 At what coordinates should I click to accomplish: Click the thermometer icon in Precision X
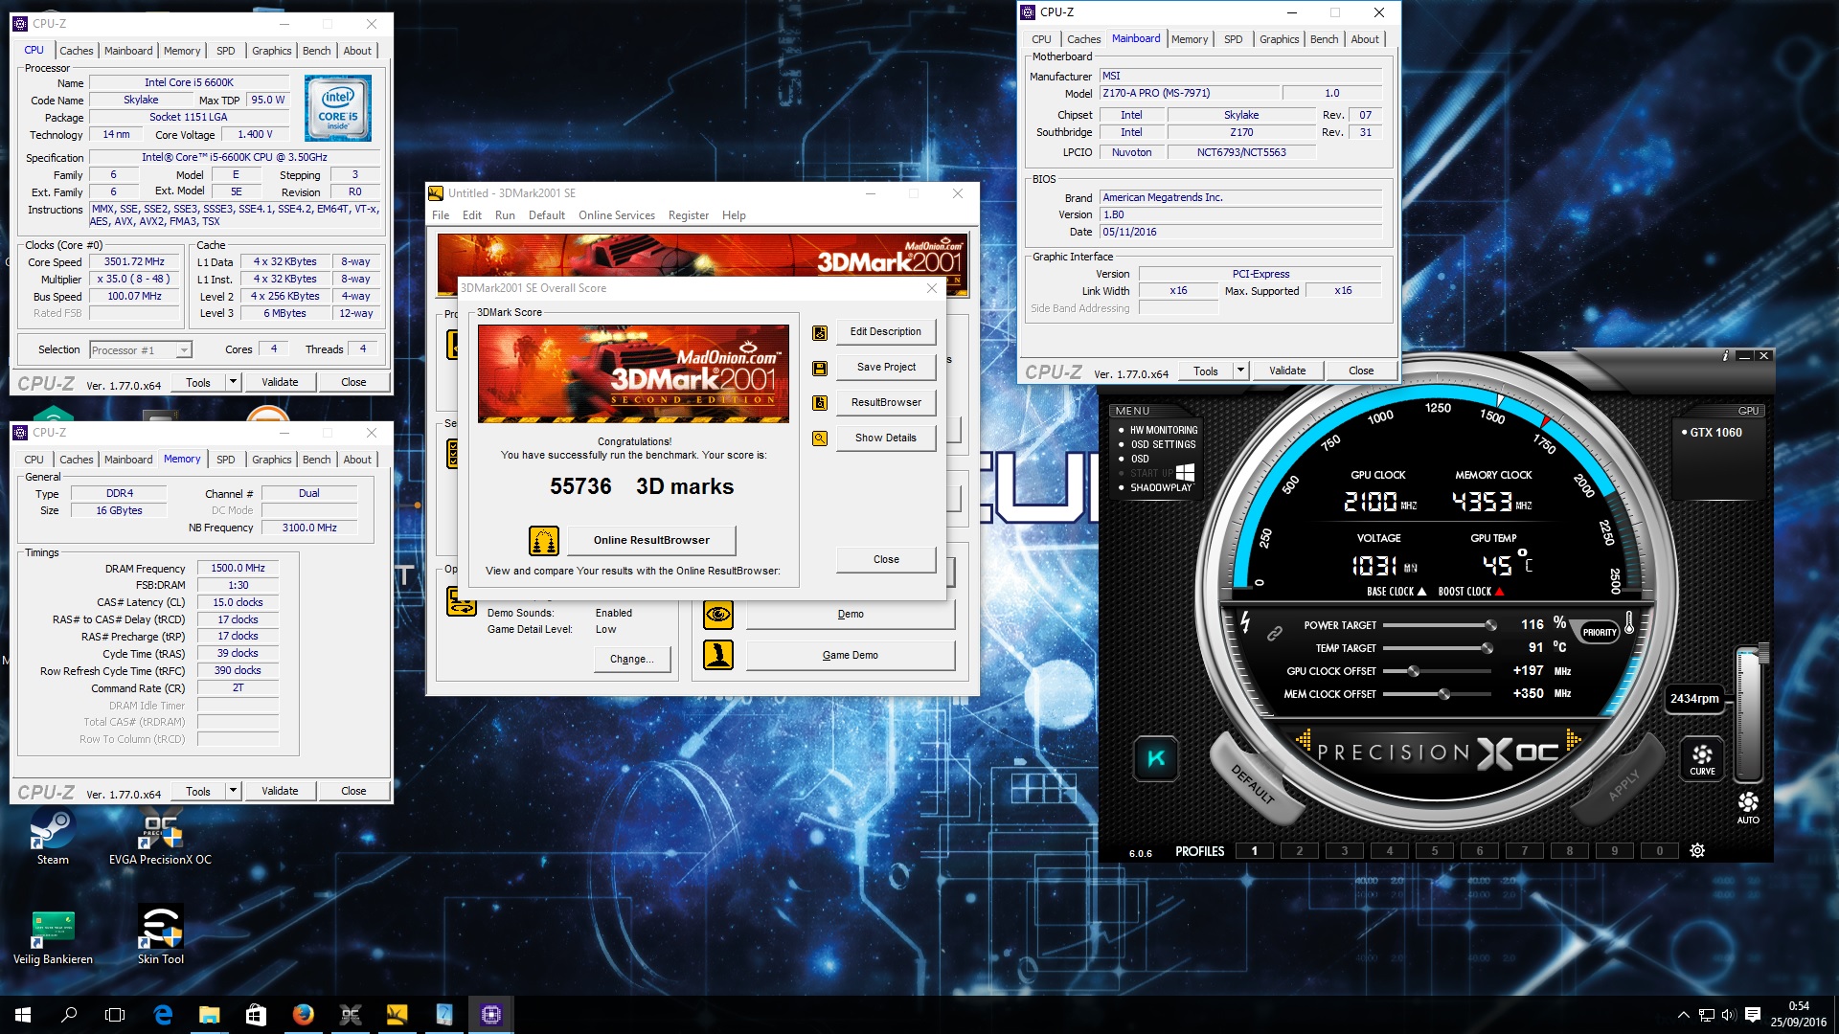click(x=1629, y=625)
